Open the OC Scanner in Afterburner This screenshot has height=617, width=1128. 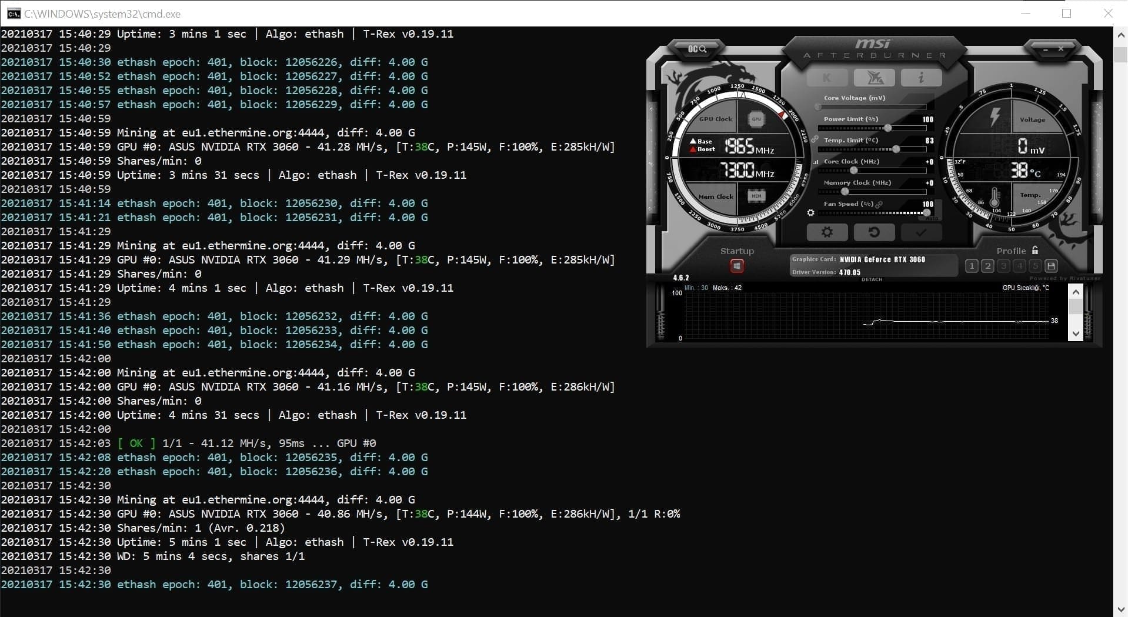697,49
